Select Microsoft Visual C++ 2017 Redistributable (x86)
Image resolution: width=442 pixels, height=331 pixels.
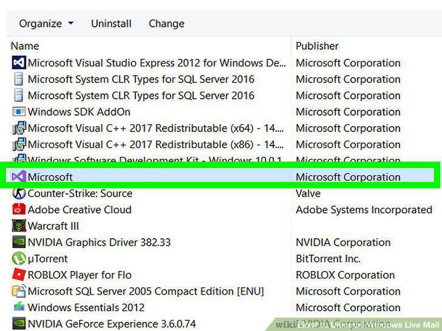point(155,145)
